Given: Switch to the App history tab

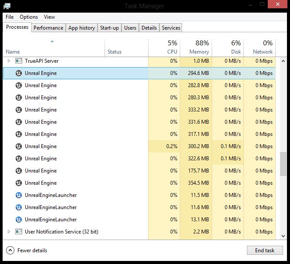Looking at the screenshot, I should tap(81, 28).
